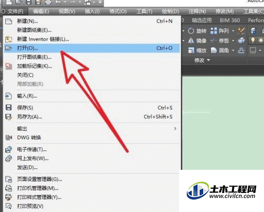The width and height of the screenshot is (264, 212).
Task: Switch to the BIM 360 ribbon tab
Action: [230, 21]
